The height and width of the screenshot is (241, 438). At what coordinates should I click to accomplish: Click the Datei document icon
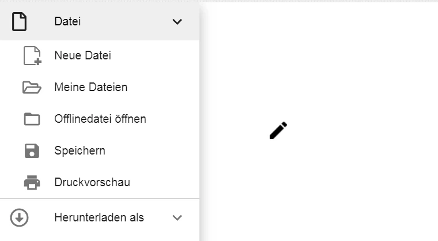pyautogui.click(x=20, y=21)
